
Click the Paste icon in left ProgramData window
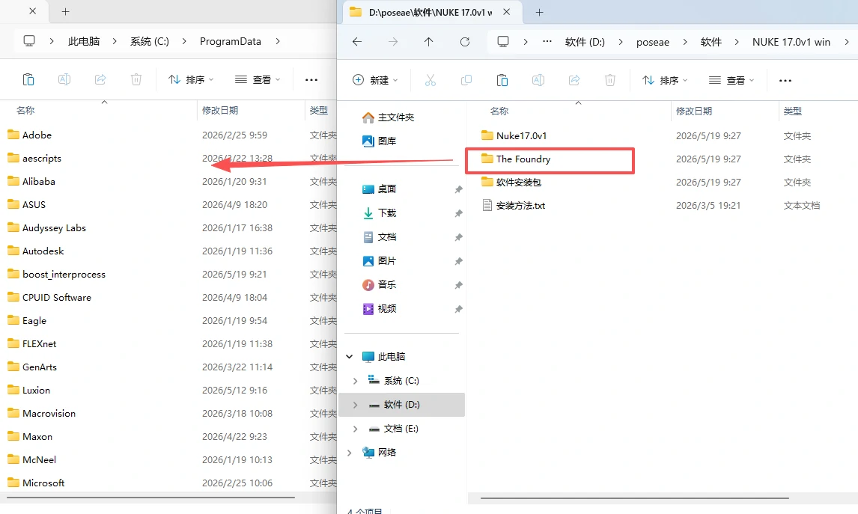[28, 80]
